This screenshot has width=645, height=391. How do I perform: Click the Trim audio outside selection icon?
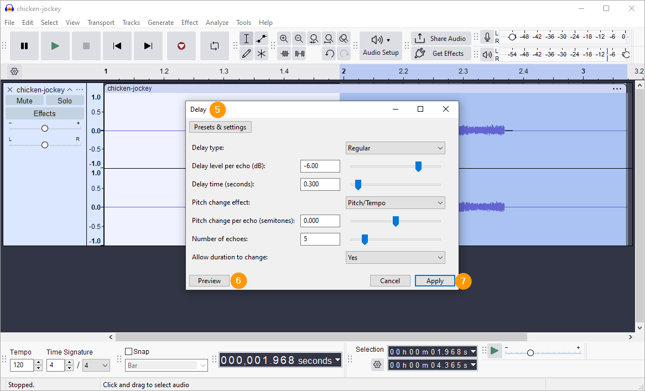pyautogui.click(x=285, y=54)
